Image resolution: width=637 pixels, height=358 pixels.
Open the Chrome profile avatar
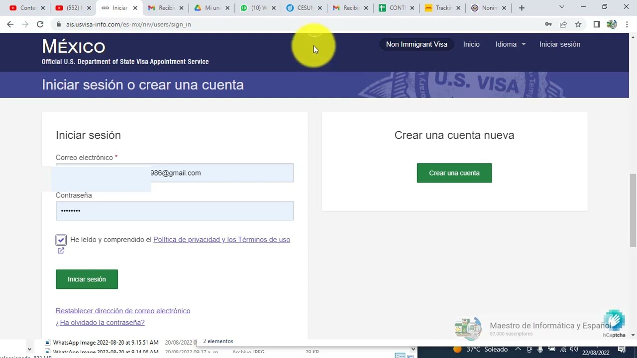(612, 24)
